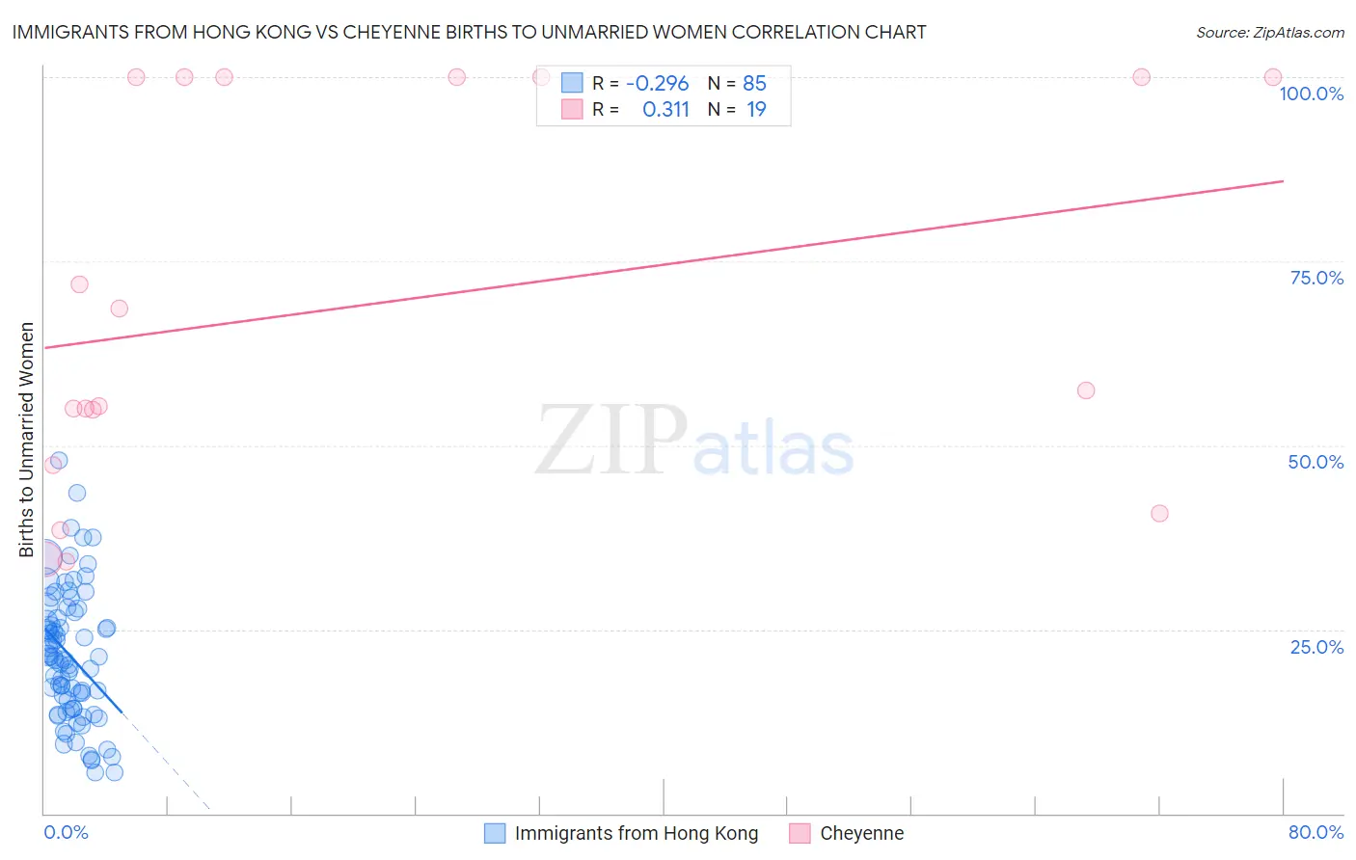The height and width of the screenshot is (860, 1356).
Task: Click the N = 85 value in the legend
Action: coord(737,83)
